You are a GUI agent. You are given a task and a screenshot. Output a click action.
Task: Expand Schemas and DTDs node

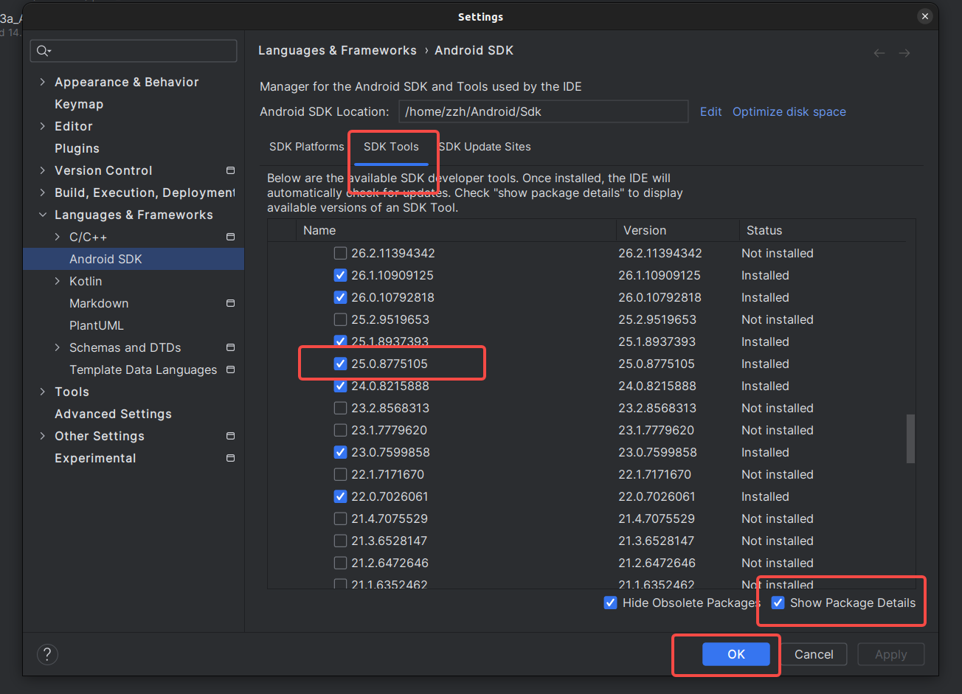pos(58,347)
